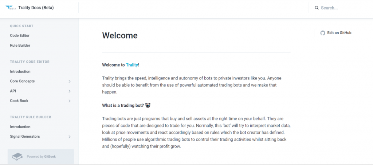Click the GitBook book icon

17,157
